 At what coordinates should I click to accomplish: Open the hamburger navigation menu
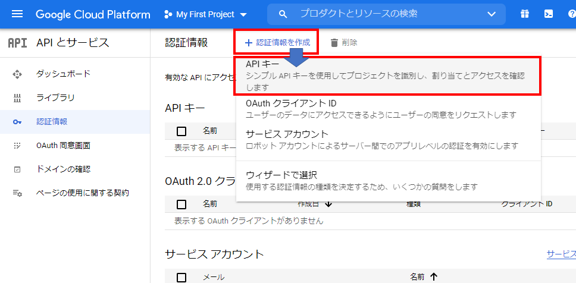pyautogui.click(x=17, y=14)
